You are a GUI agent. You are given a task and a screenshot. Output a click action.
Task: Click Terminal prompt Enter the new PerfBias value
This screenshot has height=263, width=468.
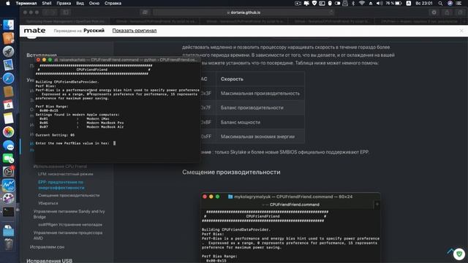(72, 143)
